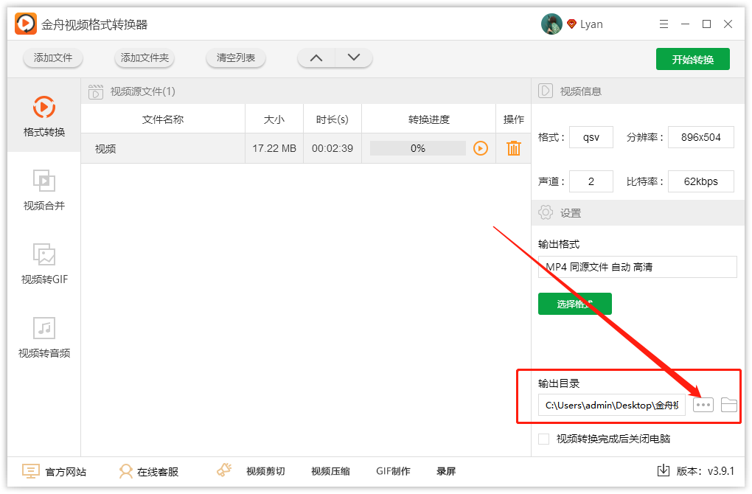Click the 添加文件夹 button
This screenshot has height=494, width=752.
[x=145, y=58]
